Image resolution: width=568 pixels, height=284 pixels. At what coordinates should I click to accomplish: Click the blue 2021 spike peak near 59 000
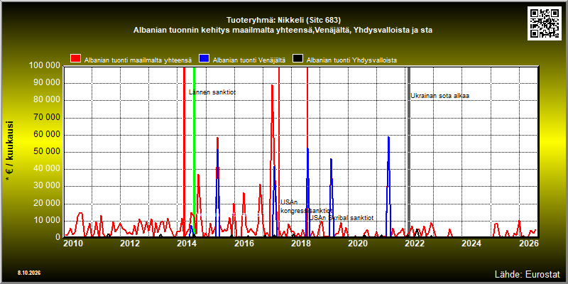388,137
